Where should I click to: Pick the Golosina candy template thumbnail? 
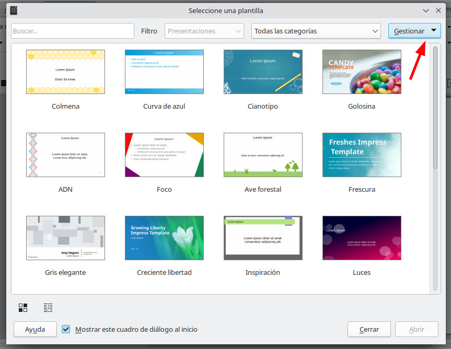coord(362,72)
